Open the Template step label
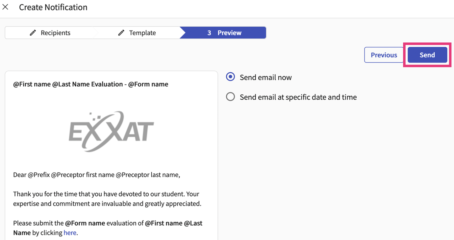The image size is (454, 240). point(142,33)
